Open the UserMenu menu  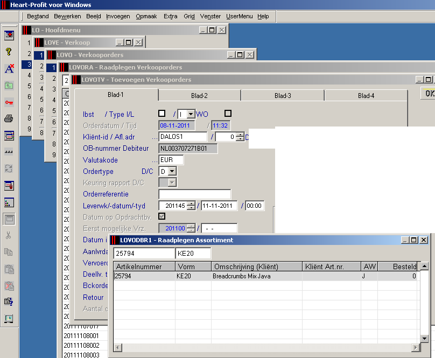pos(240,16)
